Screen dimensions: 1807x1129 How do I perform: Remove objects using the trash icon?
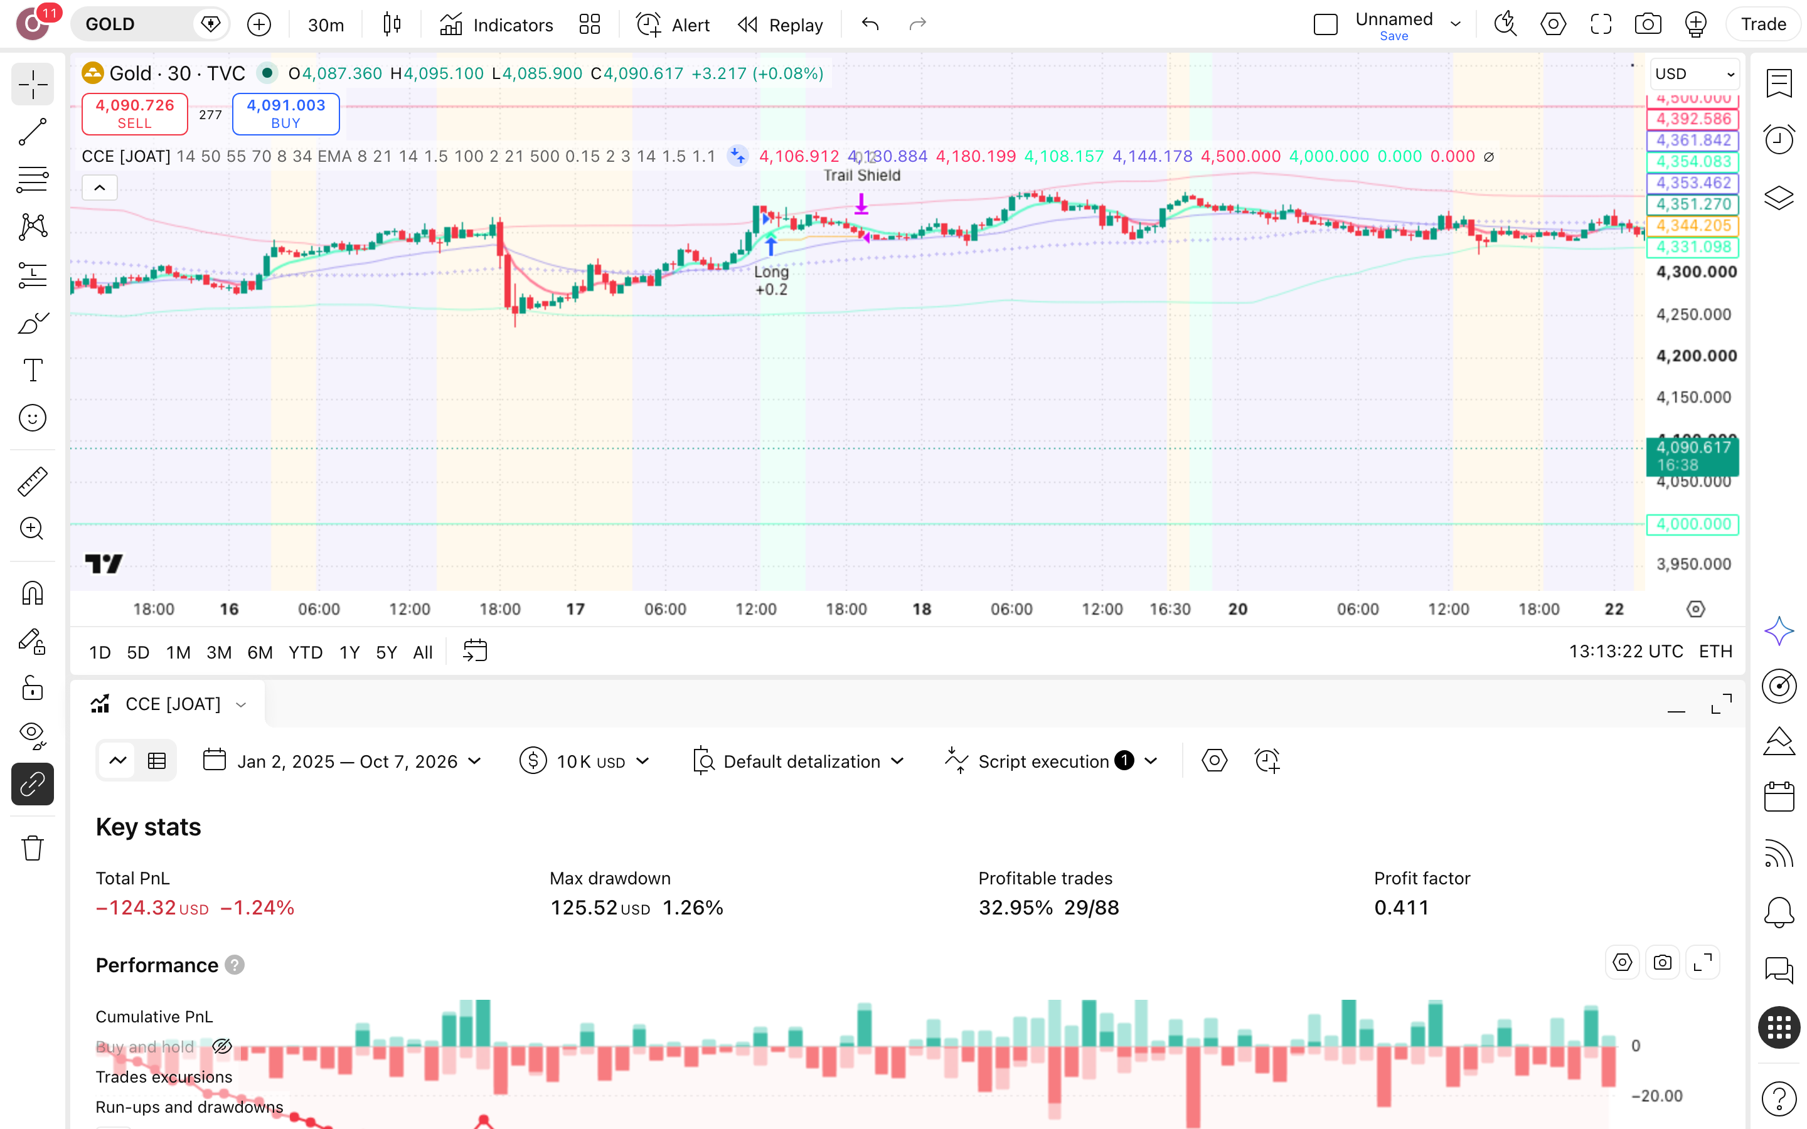tap(33, 848)
